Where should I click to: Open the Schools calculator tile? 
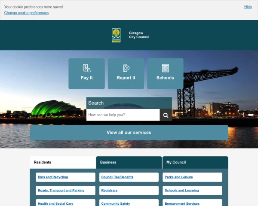(x=165, y=73)
